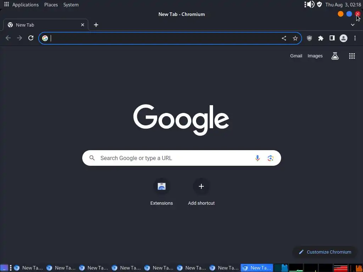Click the Google logo

(181, 120)
